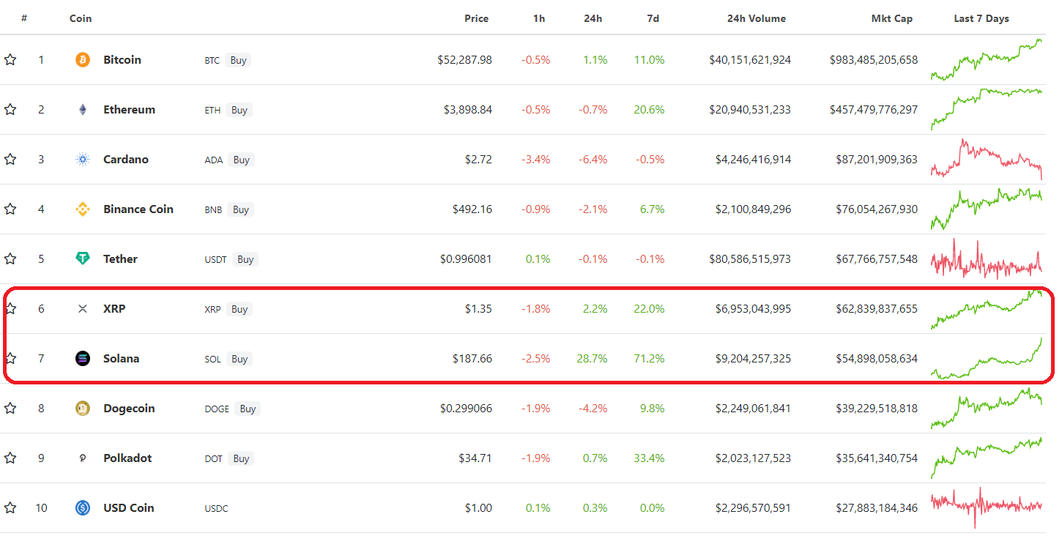Screen dimensions: 1062x536
Task: Sort by the 24h Volume header
Action: coord(757,18)
